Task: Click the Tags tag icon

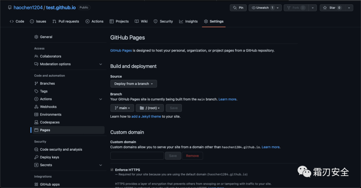Action: (36, 91)
